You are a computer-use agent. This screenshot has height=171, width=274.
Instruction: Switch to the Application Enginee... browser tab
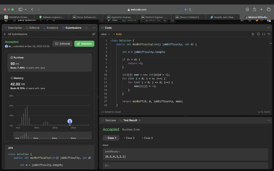click(x=120, y=17)
